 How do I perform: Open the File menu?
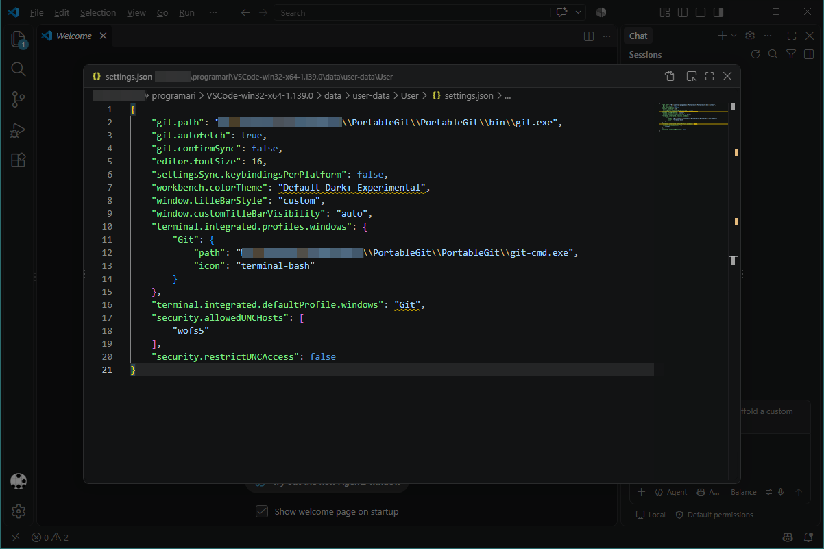tap(37, 12)
